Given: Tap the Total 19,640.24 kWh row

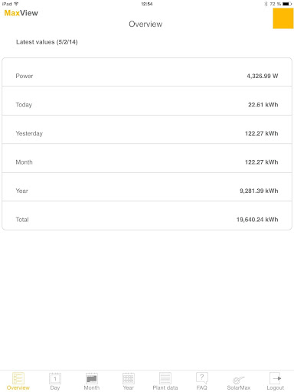Looking at the screenshot, I should pyautogui.click(x=147, y=216).
